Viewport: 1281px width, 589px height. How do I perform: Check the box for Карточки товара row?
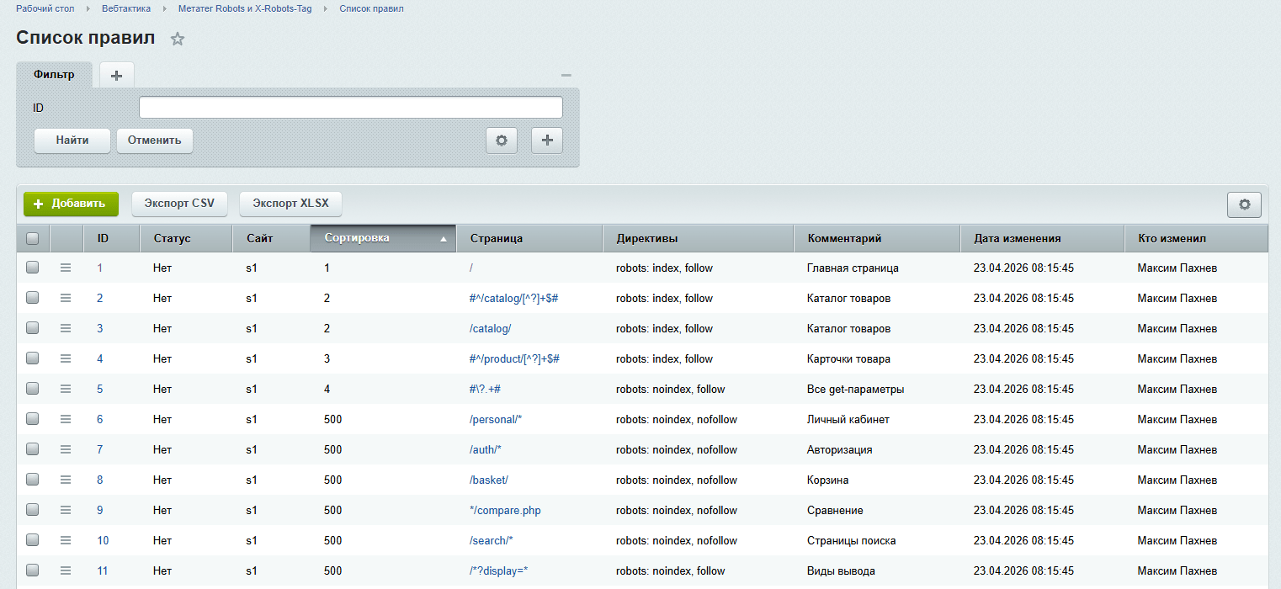33,358
